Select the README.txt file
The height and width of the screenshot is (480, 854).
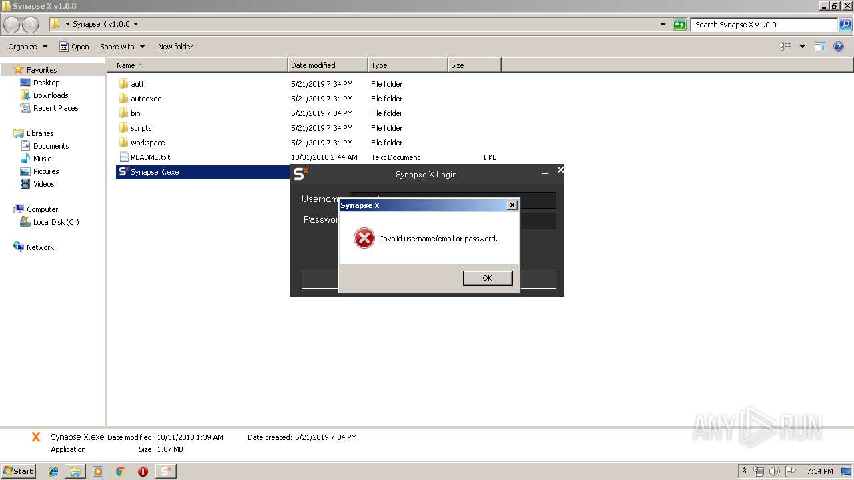(x=150, y=157)
